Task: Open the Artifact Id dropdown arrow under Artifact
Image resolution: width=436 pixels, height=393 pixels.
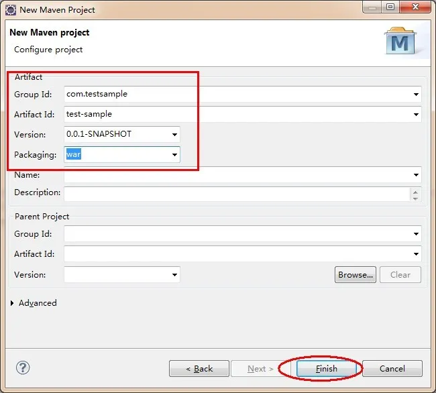Action: 416,115
